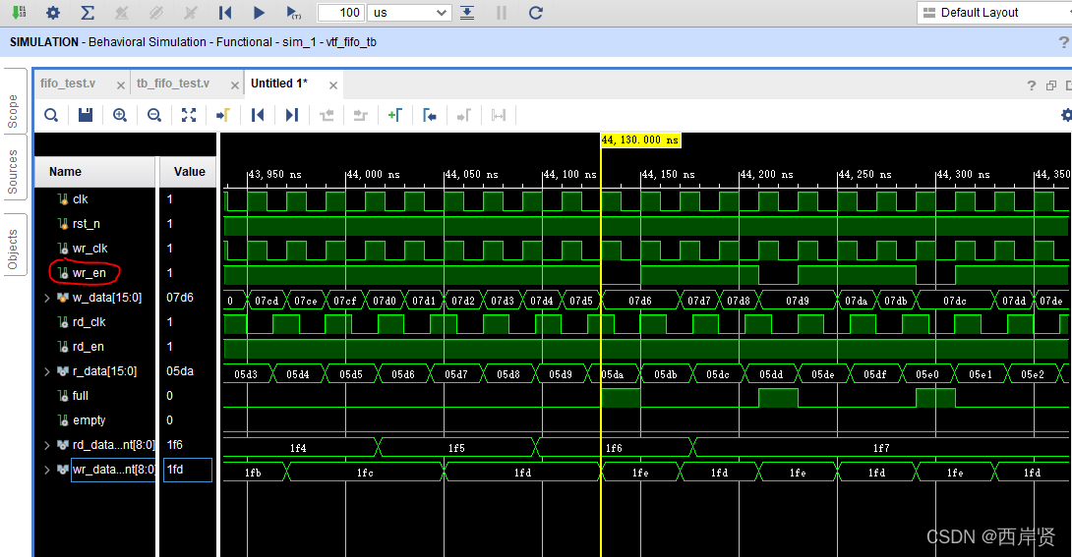Expand the w_data[15:0] bus signal
Viewport: 1072px width, 557px height.
(x=47, y=298)
